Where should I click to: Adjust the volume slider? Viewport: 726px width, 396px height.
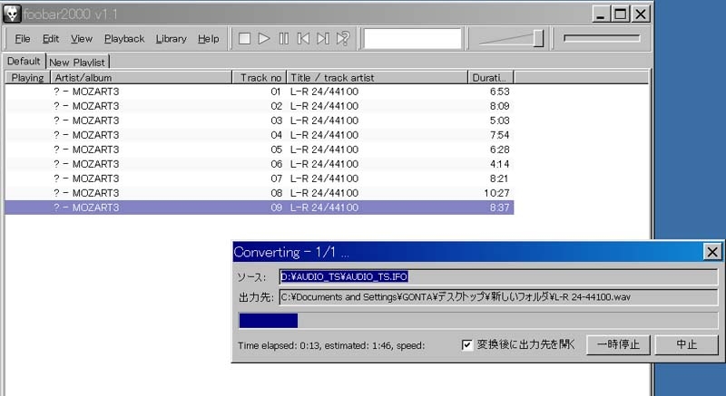(x=512, y=38)
